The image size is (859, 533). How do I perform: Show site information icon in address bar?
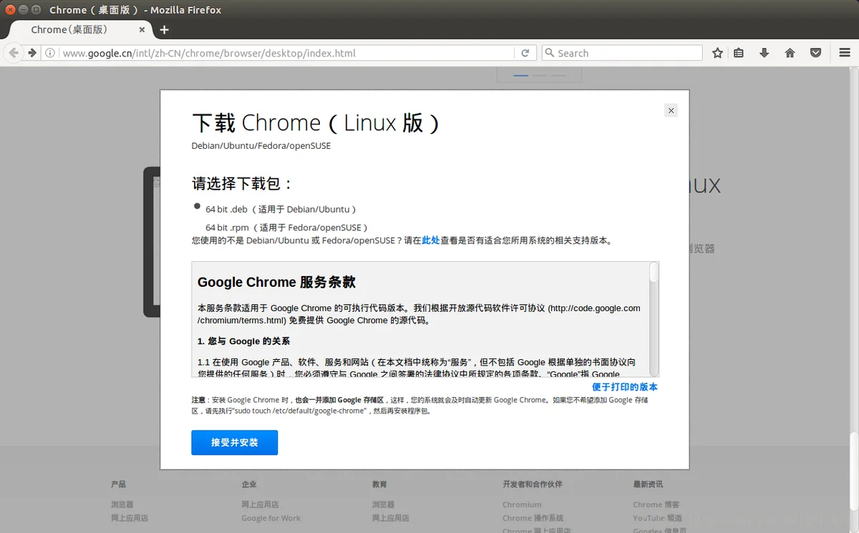point(50,53)
